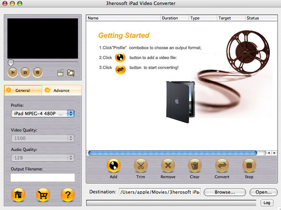Click the Status column header
The image size is (281, 210).
click(261, 18)
